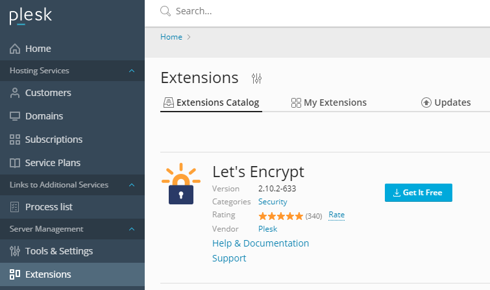Open Subscriptions in the sidebar

coord(72,139)
